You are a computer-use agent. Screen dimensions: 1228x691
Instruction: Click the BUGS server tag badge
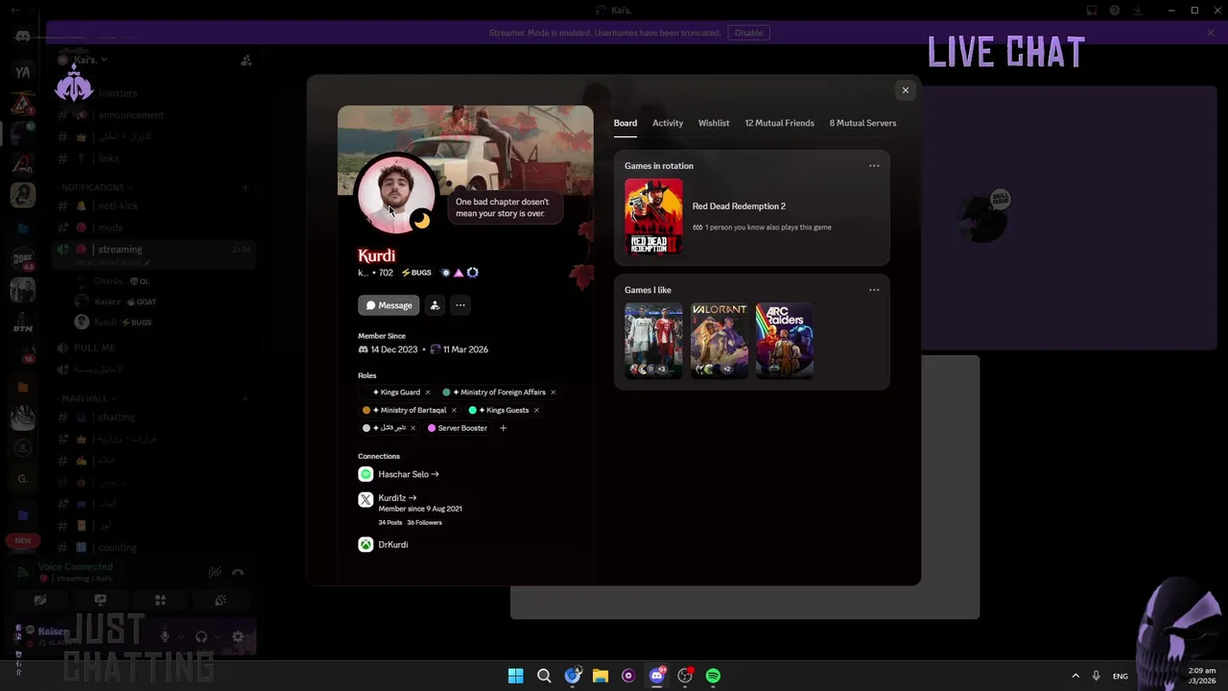click(x=416, y=273)
